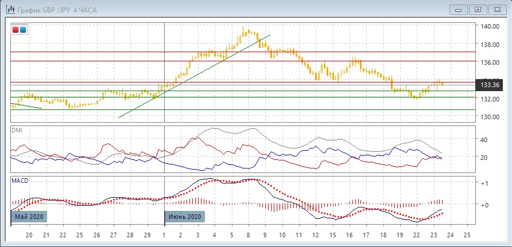Click the red square chart button
The width and height of the screenshot is (512, 247).
point(15,30)
